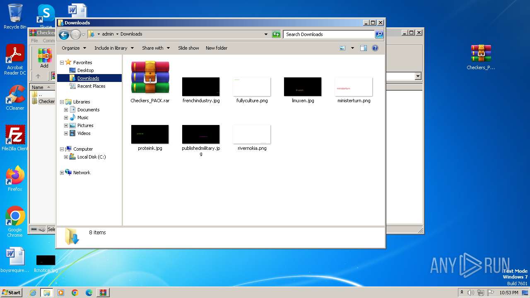Screen dimensions: 530x298
Task: Open Google Chrome desktop shortcut
Action: click(15, 222)
